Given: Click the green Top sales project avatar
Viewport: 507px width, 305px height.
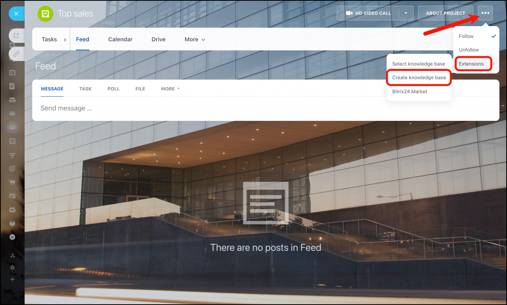Looking at the screenshot, I should (x=45, y=13).
